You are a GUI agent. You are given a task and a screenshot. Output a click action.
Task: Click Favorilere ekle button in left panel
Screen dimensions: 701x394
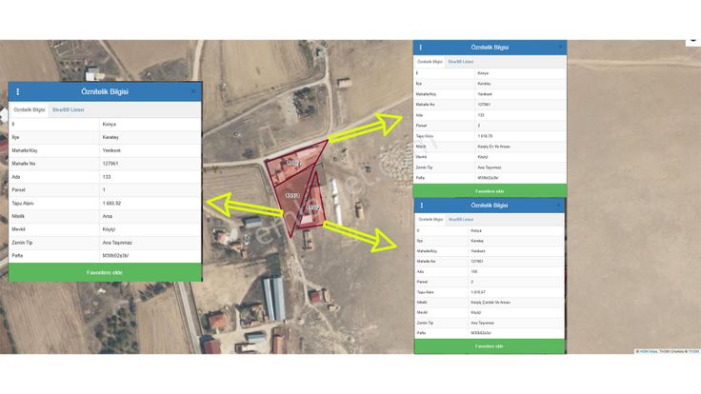105,272
